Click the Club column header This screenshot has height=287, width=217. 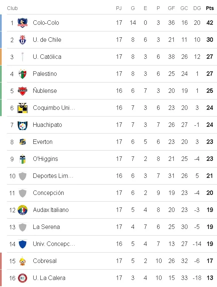pos(12,8)
